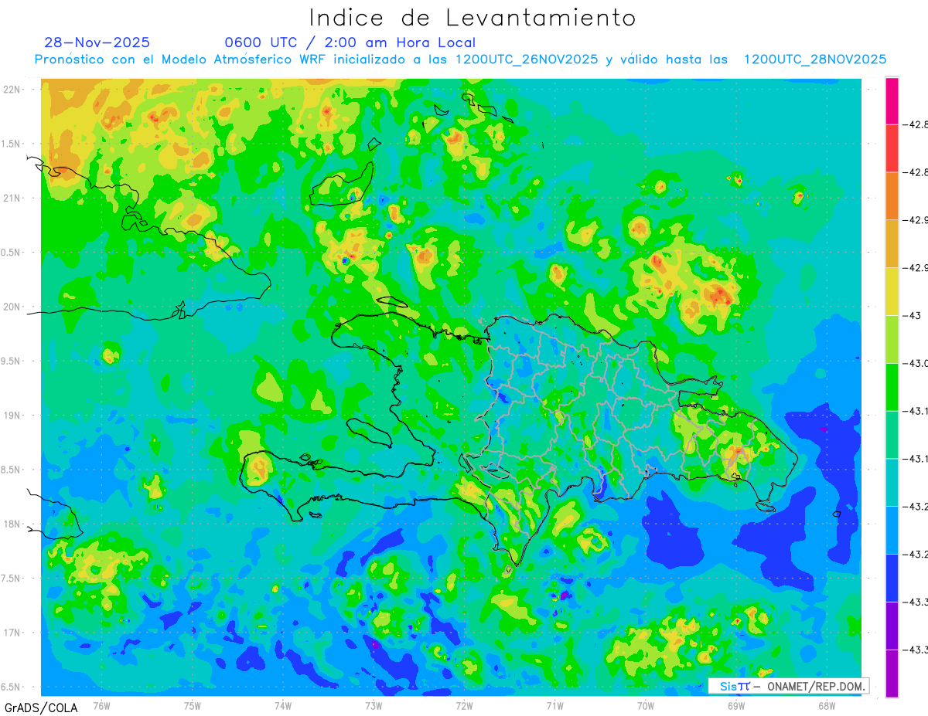Click the '74W' longitude label

coord(283,705)
